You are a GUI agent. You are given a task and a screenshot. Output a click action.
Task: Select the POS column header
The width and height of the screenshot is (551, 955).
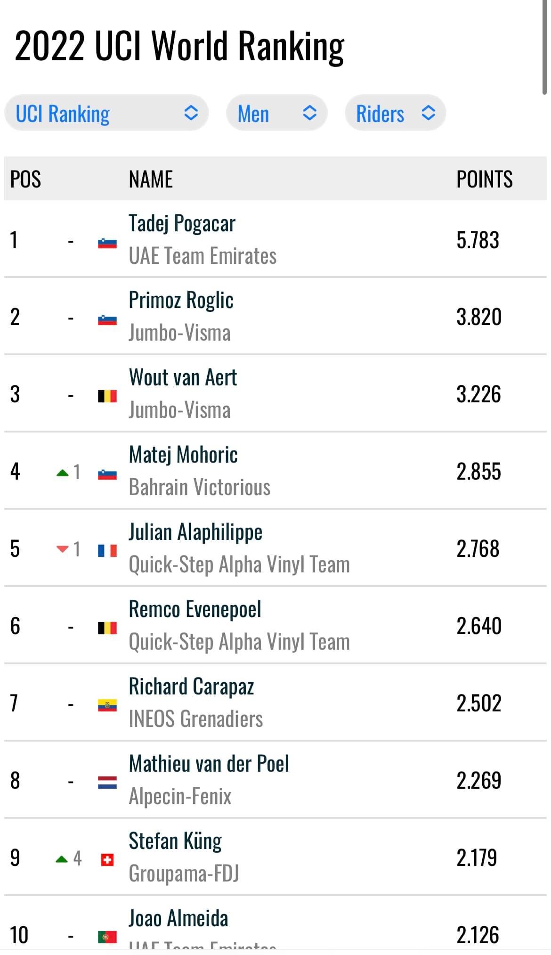pyautogui.click(x=25, y=179)
